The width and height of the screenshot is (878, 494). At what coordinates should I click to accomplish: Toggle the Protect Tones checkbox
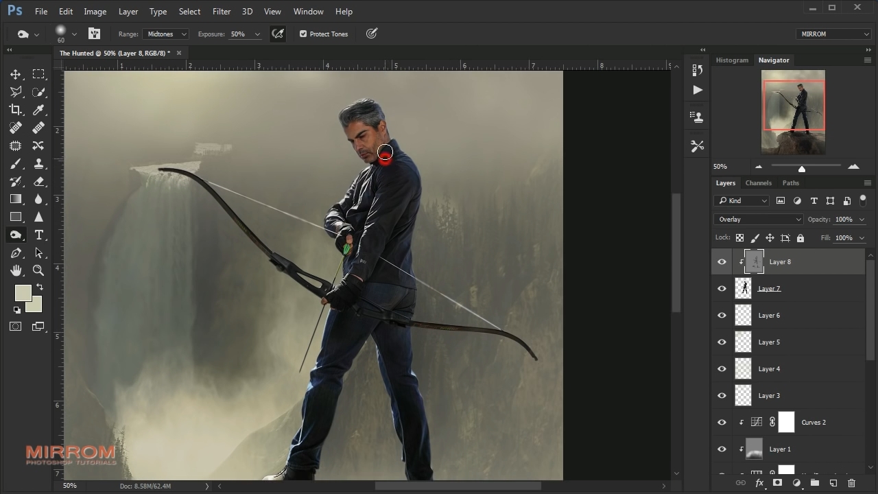click(303, 34)
